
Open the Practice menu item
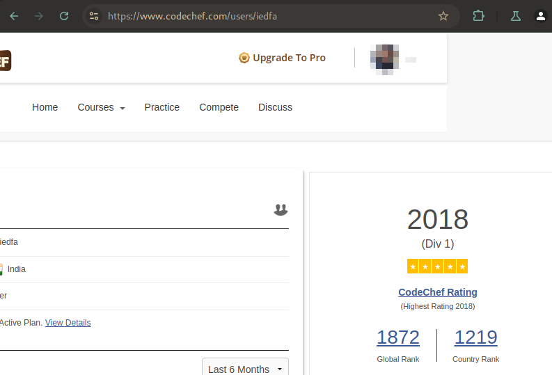[x=162, y=107]
